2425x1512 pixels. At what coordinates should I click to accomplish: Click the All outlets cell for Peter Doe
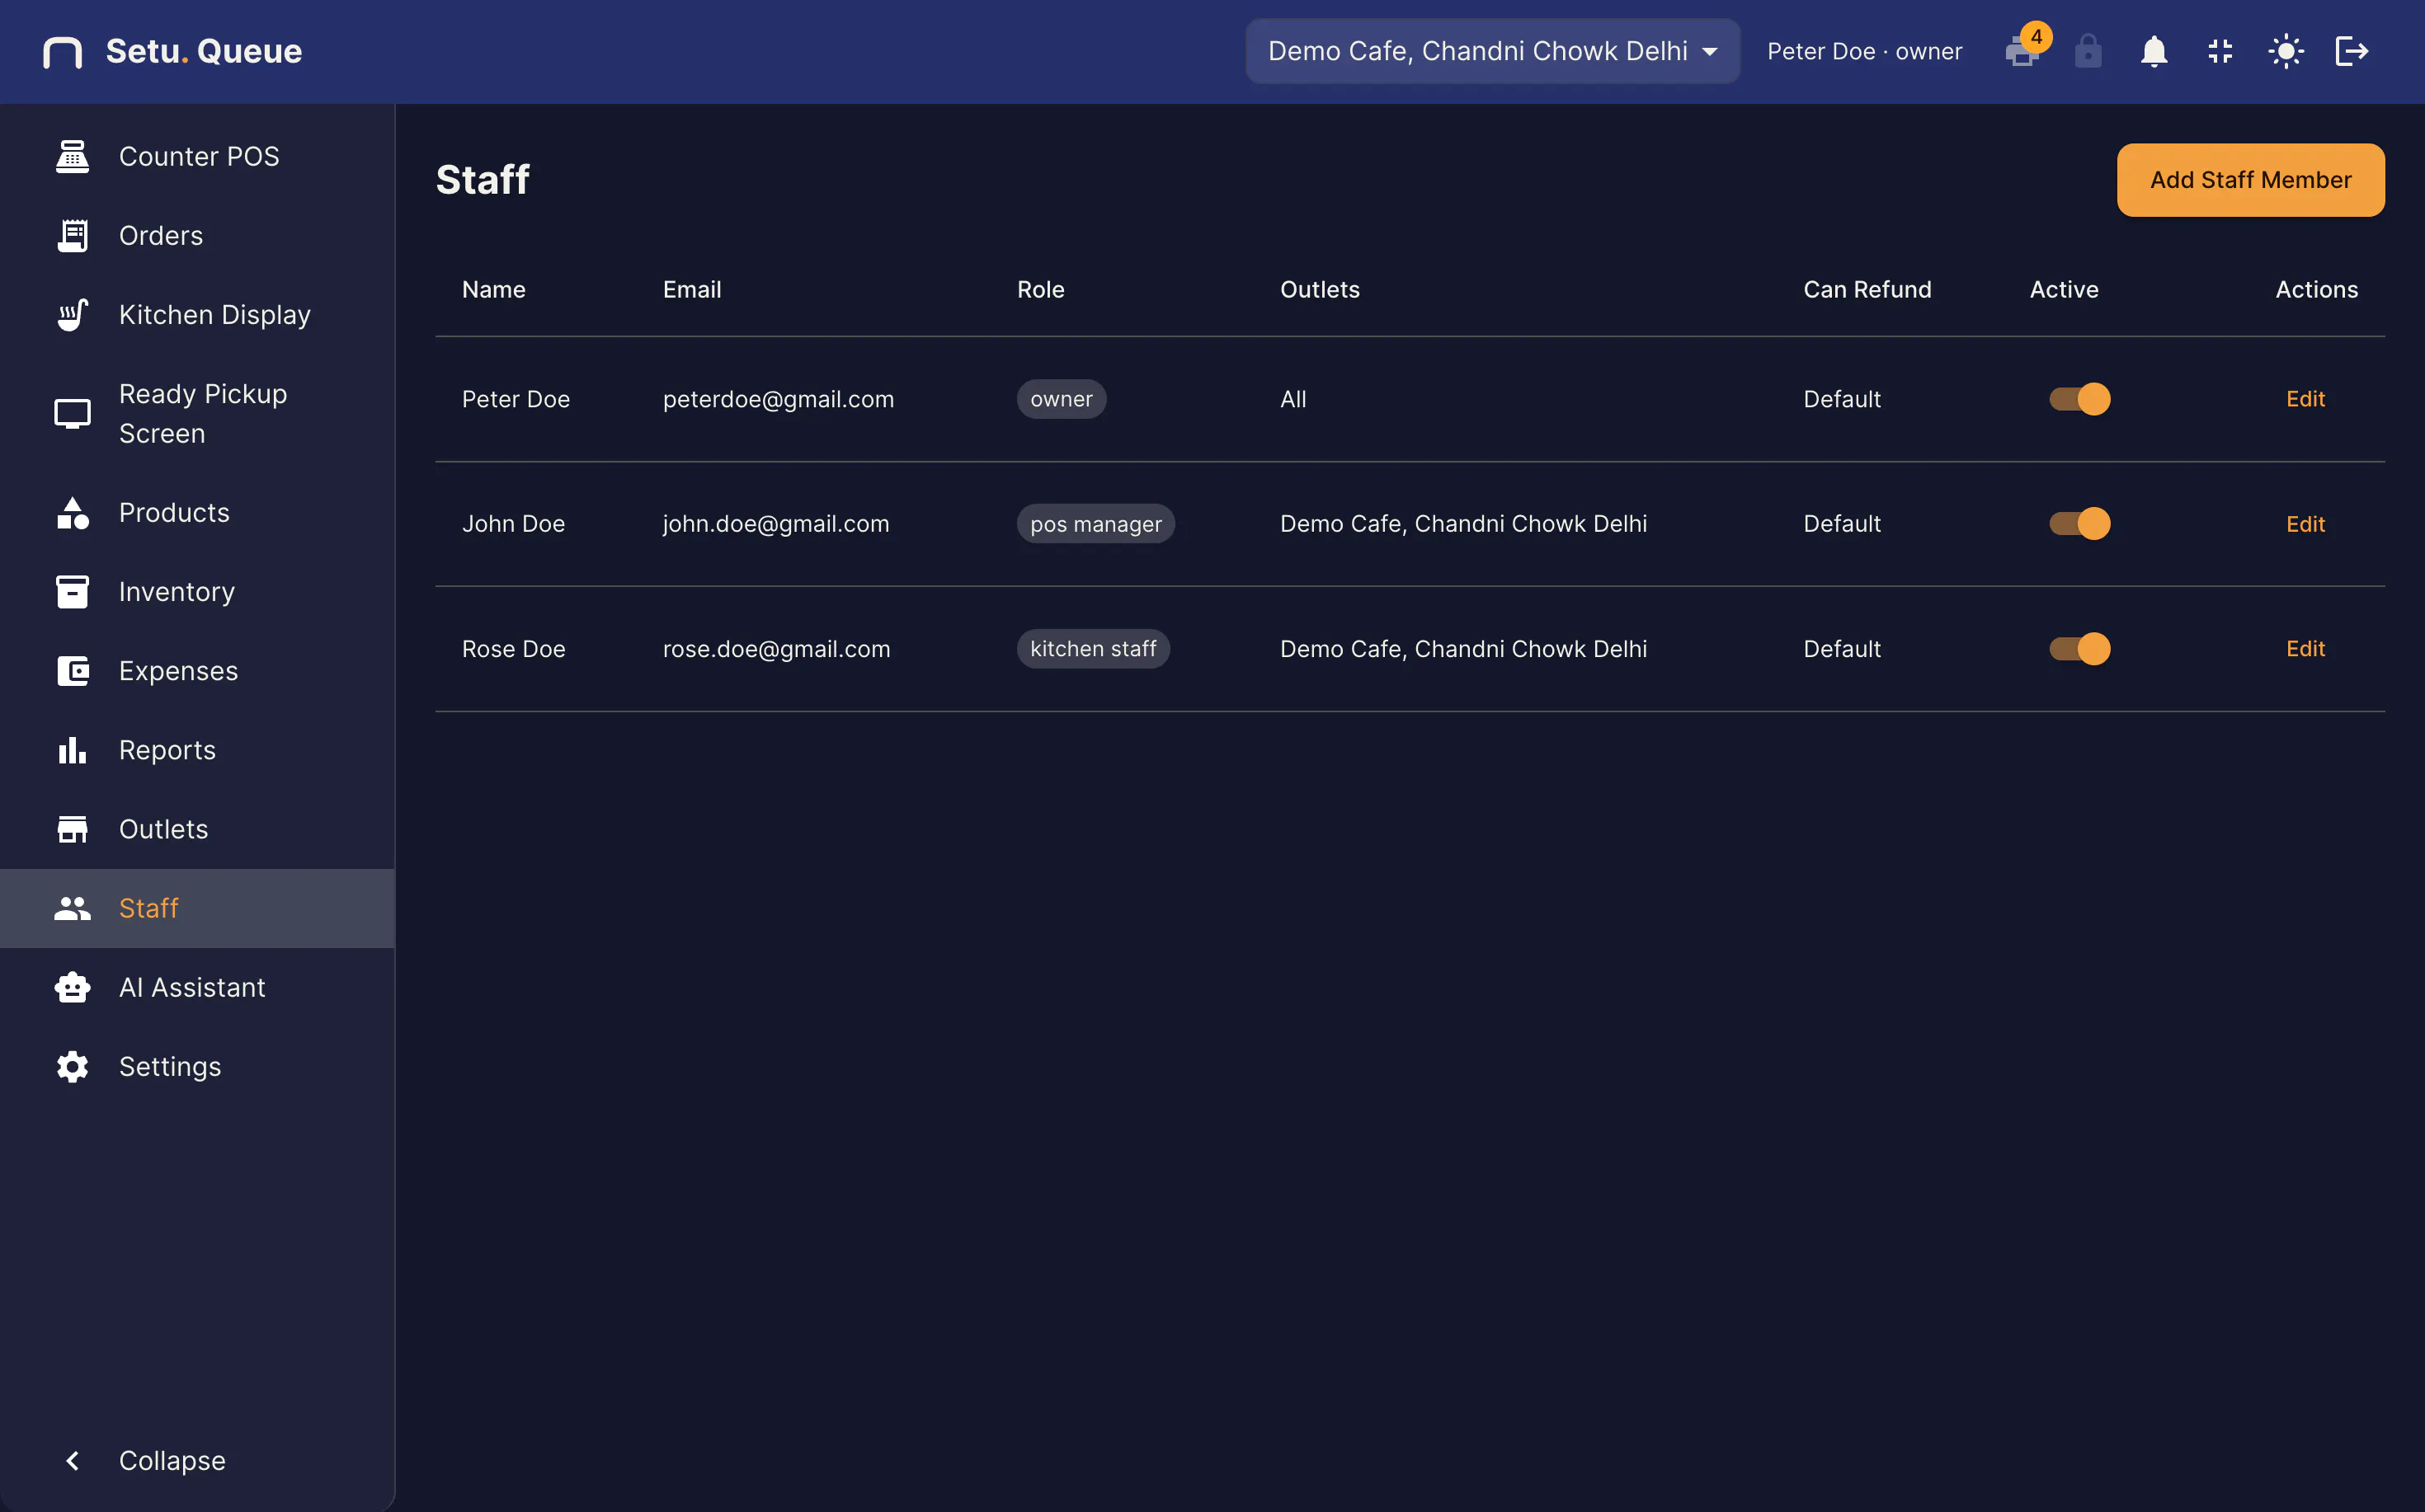coord(1293,398)
